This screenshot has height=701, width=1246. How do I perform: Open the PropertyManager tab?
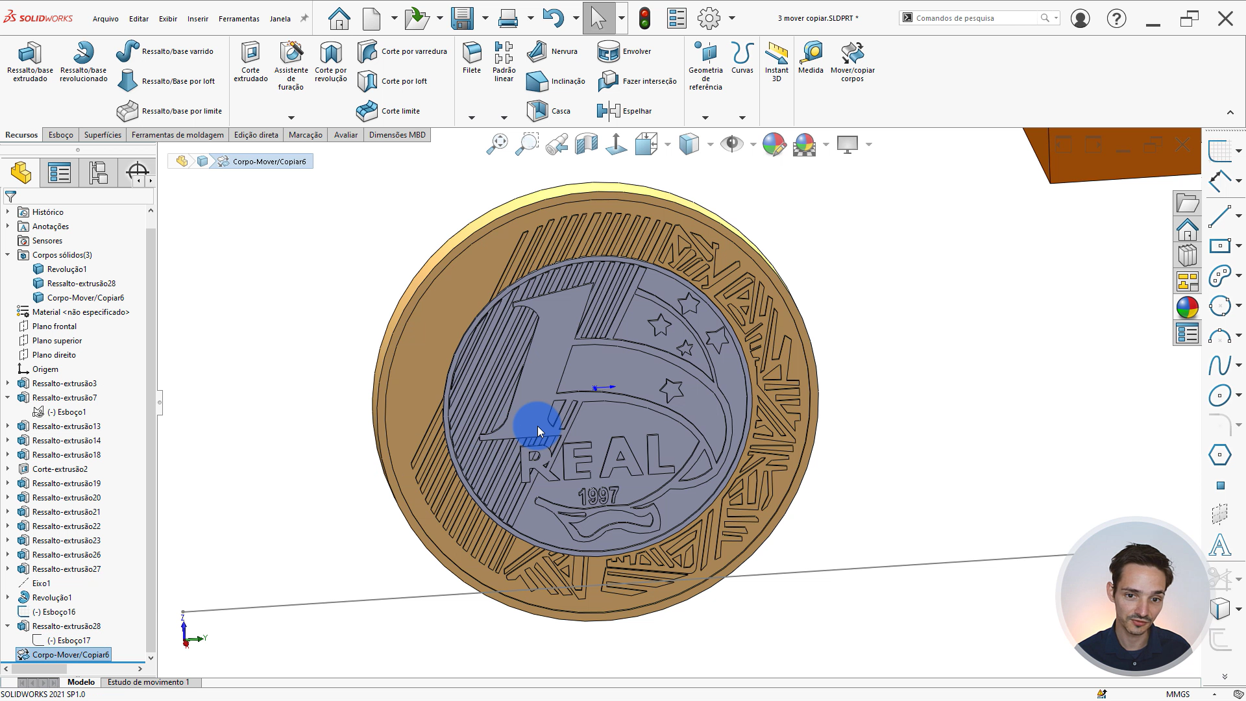pos(59,173)
